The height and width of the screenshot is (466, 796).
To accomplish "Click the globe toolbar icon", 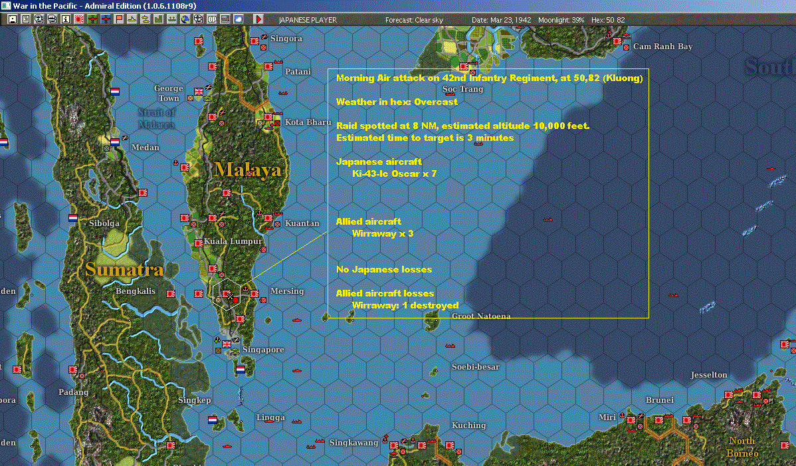I will [x=185, y=19].
